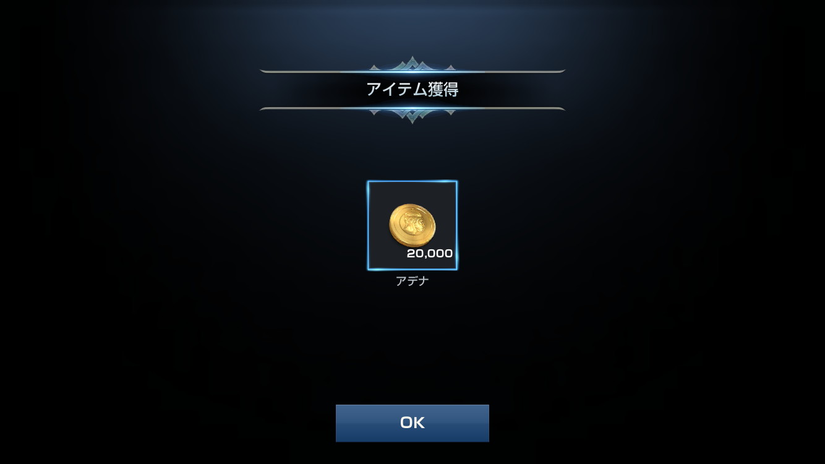Click the right tip of the lower banner line
The image size is (825, 464).
[x=562, y=108]
